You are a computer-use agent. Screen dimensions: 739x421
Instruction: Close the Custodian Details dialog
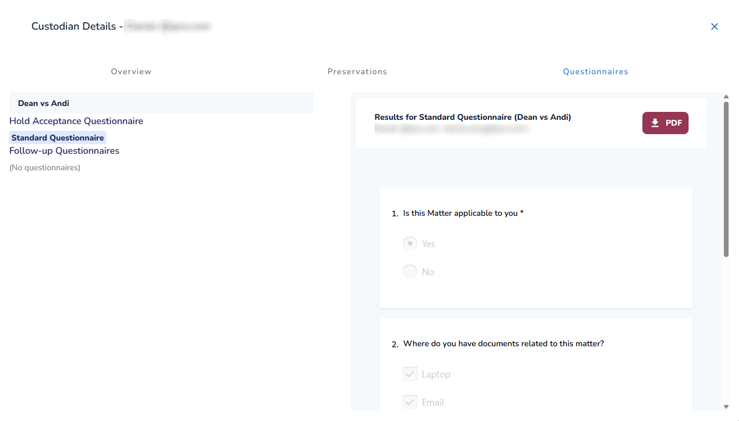pos(714,27)
